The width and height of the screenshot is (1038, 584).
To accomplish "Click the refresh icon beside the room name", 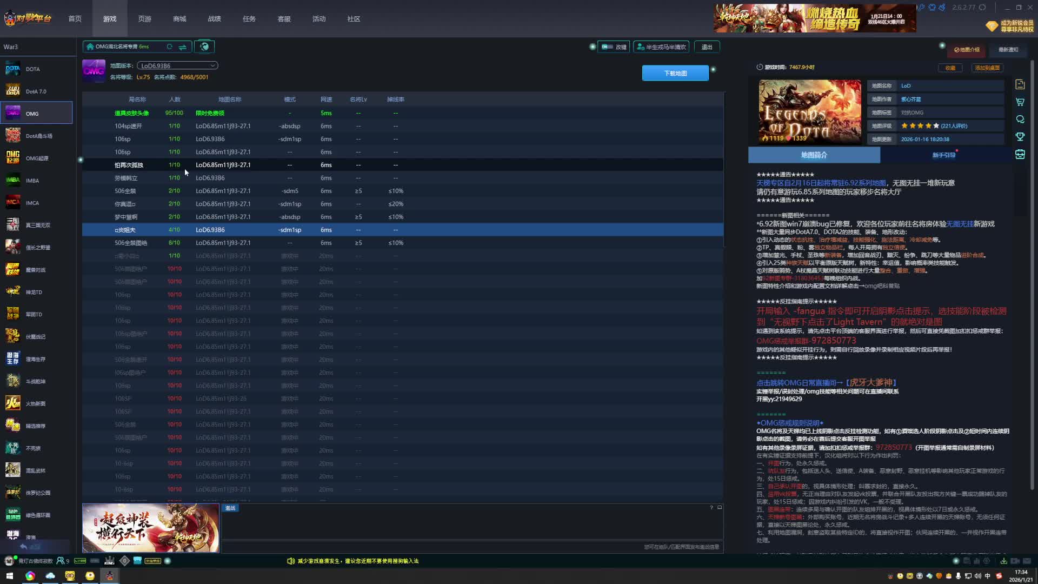I will 169,47.
